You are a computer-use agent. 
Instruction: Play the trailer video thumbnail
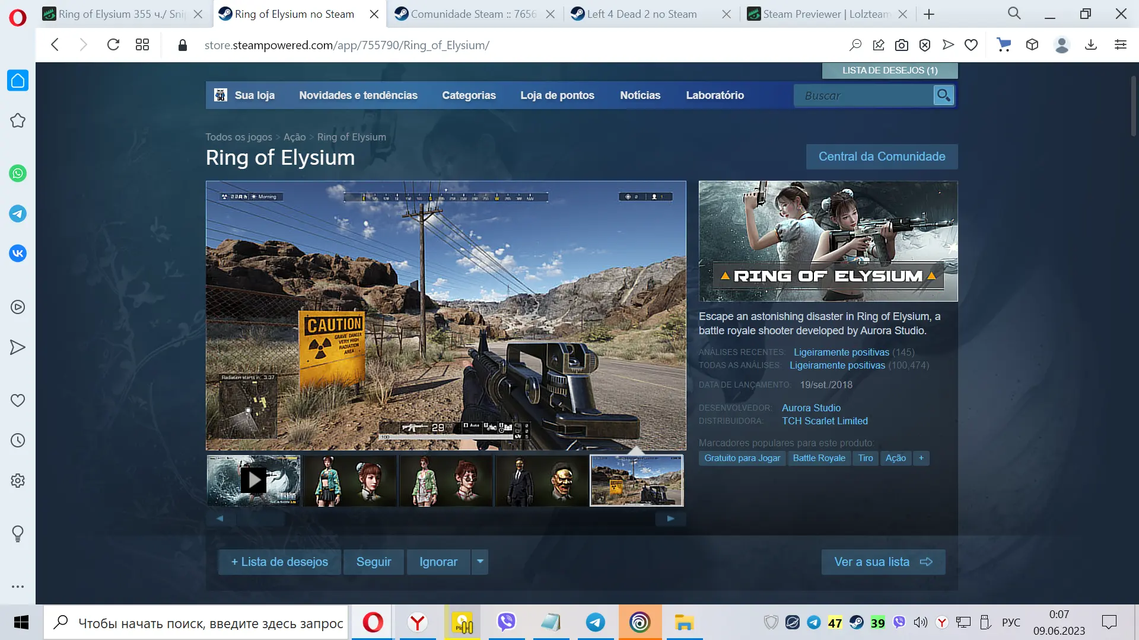point(254,481)
